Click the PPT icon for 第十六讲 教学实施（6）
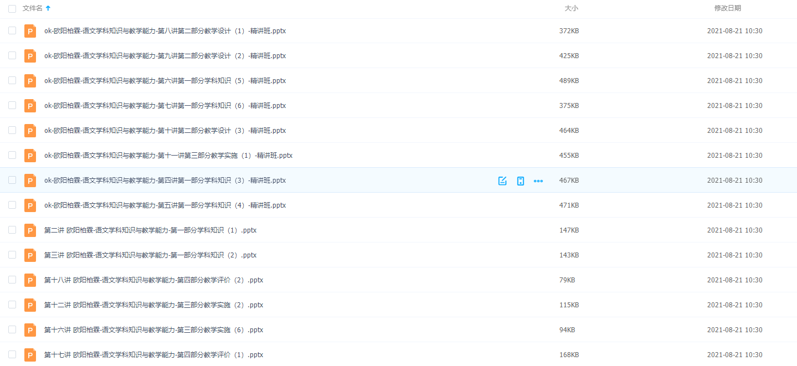Image resolution: width=797 pixels, height=366 pixels. [x=30, y=330]
